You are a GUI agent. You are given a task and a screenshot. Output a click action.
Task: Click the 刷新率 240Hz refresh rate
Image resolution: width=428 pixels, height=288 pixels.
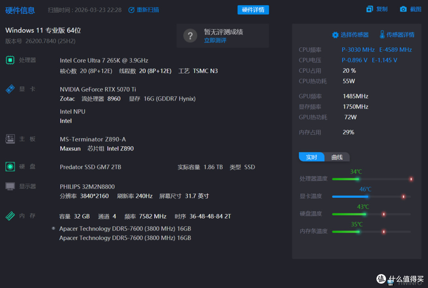[x=135, y=196]
